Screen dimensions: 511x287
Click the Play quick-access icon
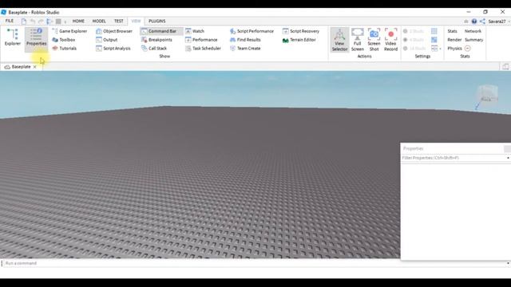point(50,22)
